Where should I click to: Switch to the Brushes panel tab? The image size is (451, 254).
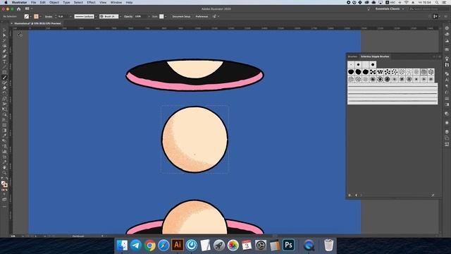point(352,56)
